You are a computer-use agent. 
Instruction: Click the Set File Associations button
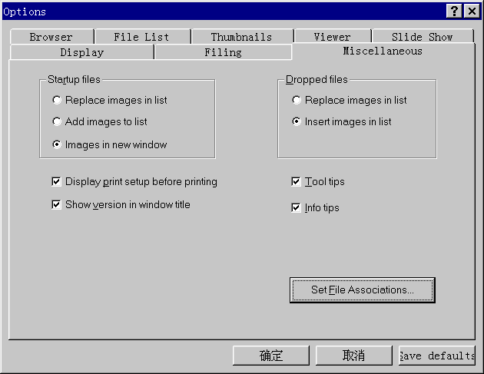[362, 290]
